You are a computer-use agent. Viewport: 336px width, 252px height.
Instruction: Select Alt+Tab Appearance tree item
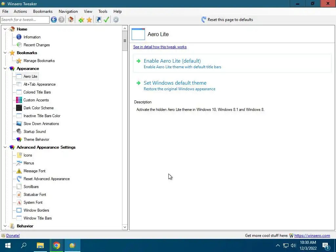pyautogui.click(x=39, y=84)
